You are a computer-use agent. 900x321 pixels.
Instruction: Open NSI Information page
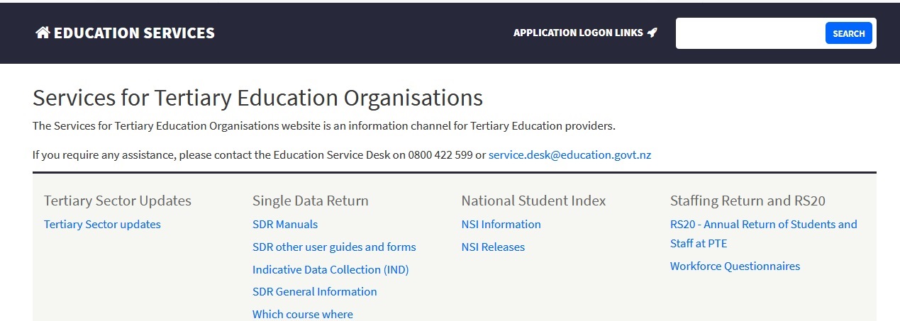[501, 225]
